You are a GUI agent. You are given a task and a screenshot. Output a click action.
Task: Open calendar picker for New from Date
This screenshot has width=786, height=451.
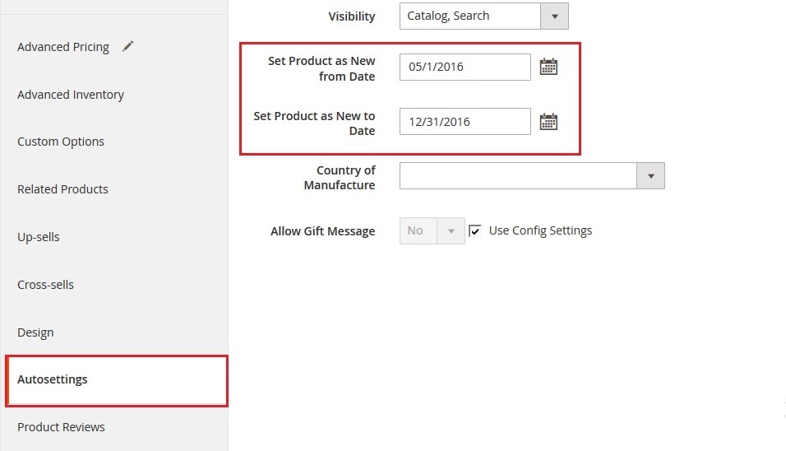tap(548, 67)
